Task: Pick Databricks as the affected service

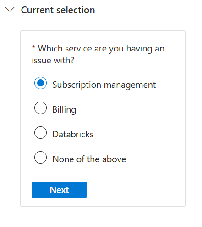Action: pyautogui.click(x=40, y=133)
